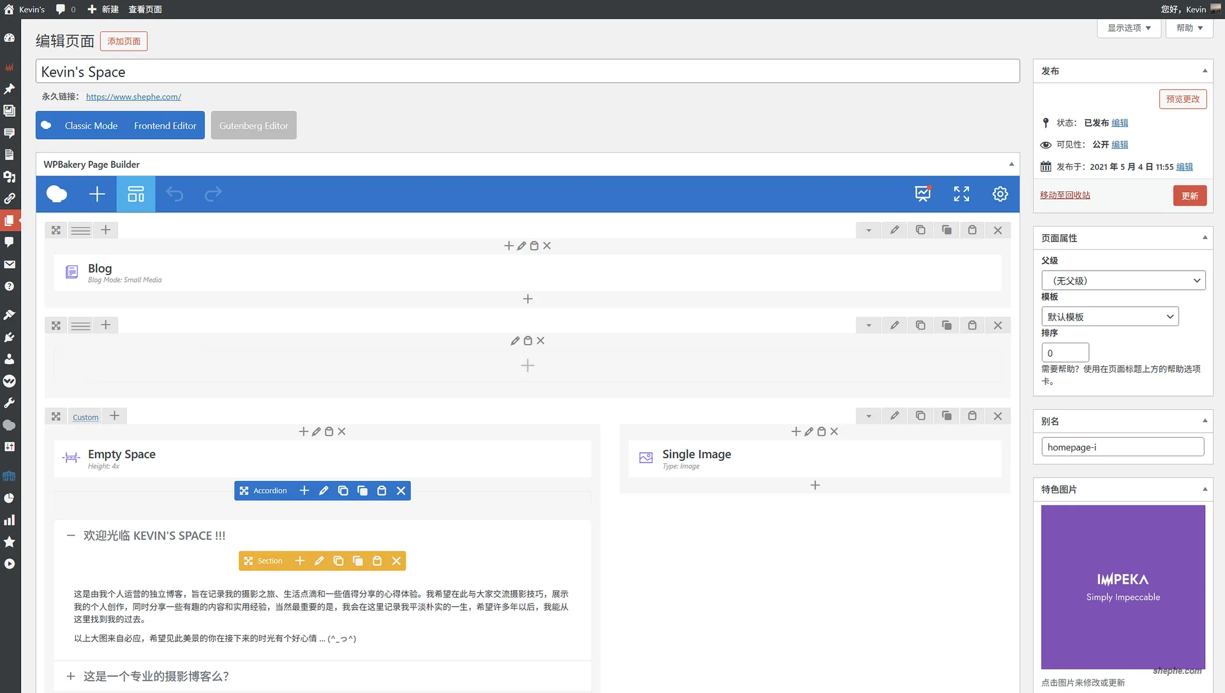Switch editor toggle to Frontend Editor

tap(165, 125)
